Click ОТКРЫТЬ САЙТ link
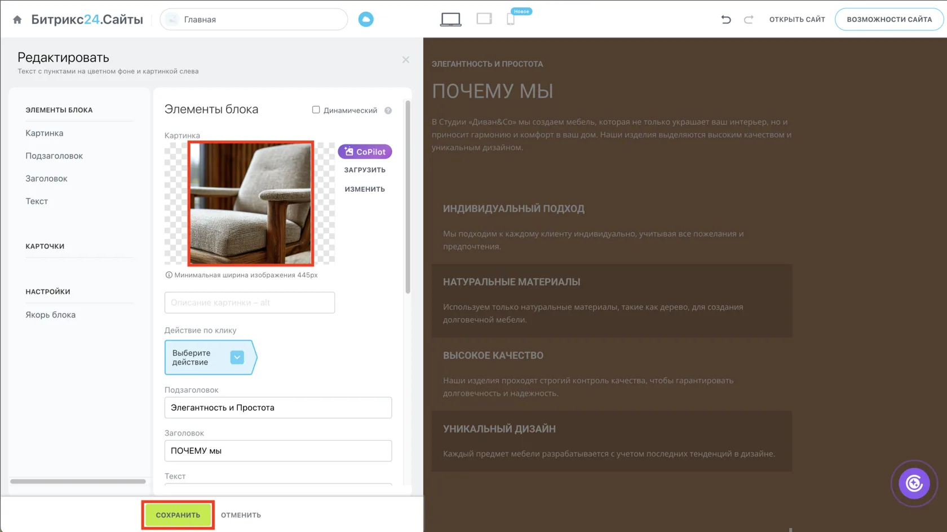This screenshot has width=947, height=532. [797, 20]
